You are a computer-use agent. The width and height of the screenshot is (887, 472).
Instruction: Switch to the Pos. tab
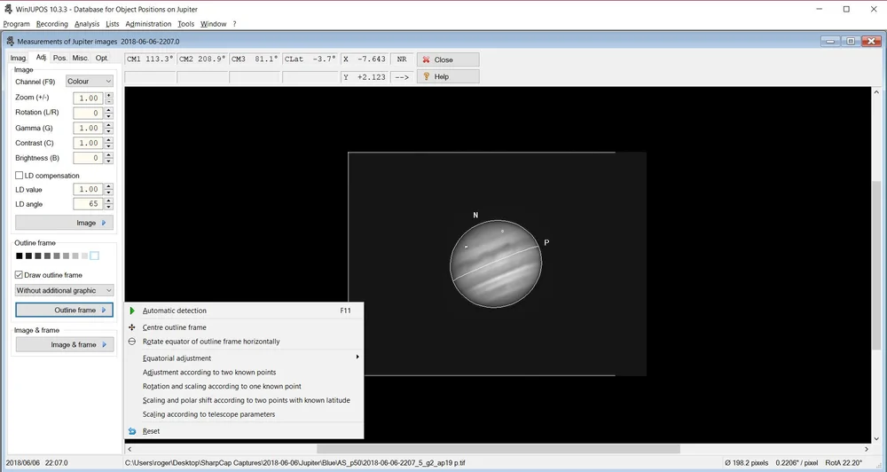(60, 58)
